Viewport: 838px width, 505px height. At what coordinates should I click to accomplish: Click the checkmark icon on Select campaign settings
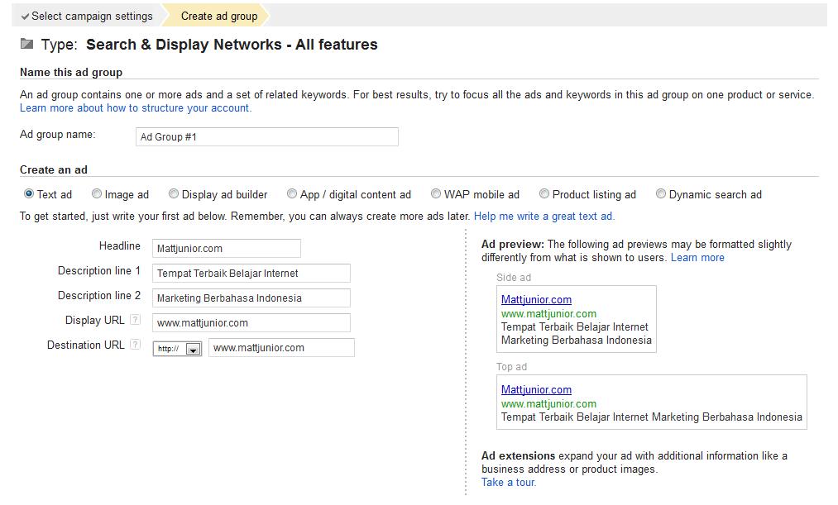[x=25, y=17]
